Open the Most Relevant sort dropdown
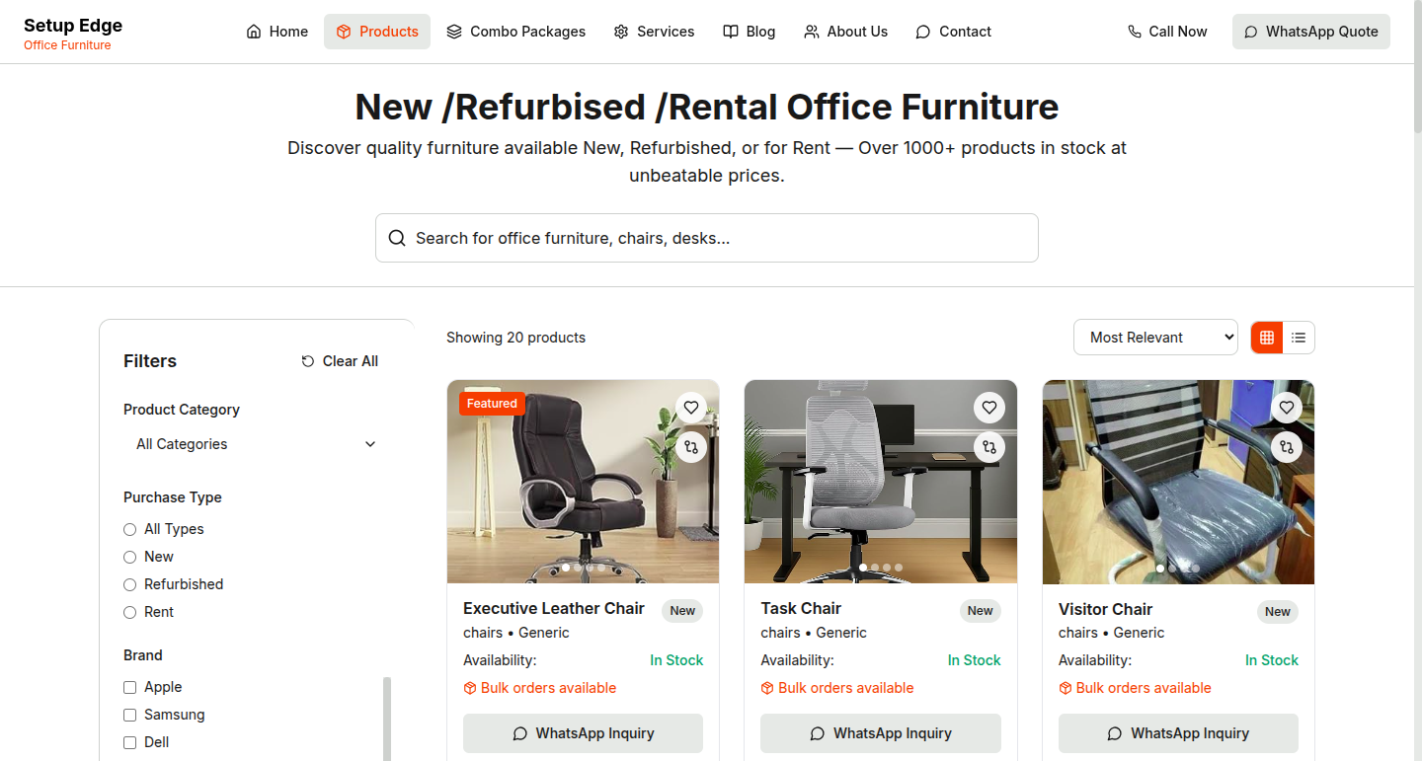The width and height of the screenshot is (1422, 761). tap(1155, 338)
